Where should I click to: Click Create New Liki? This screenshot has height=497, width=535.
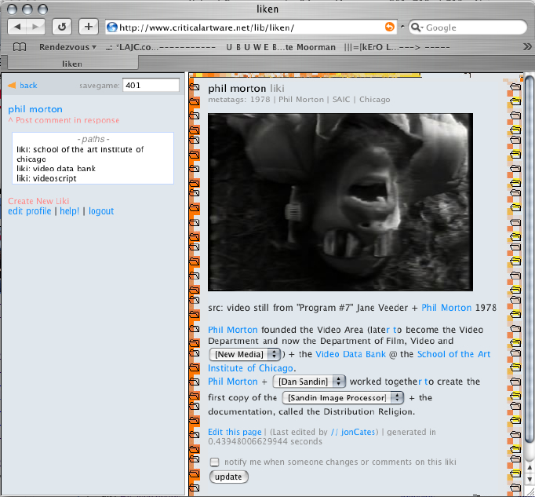point(38,201)
